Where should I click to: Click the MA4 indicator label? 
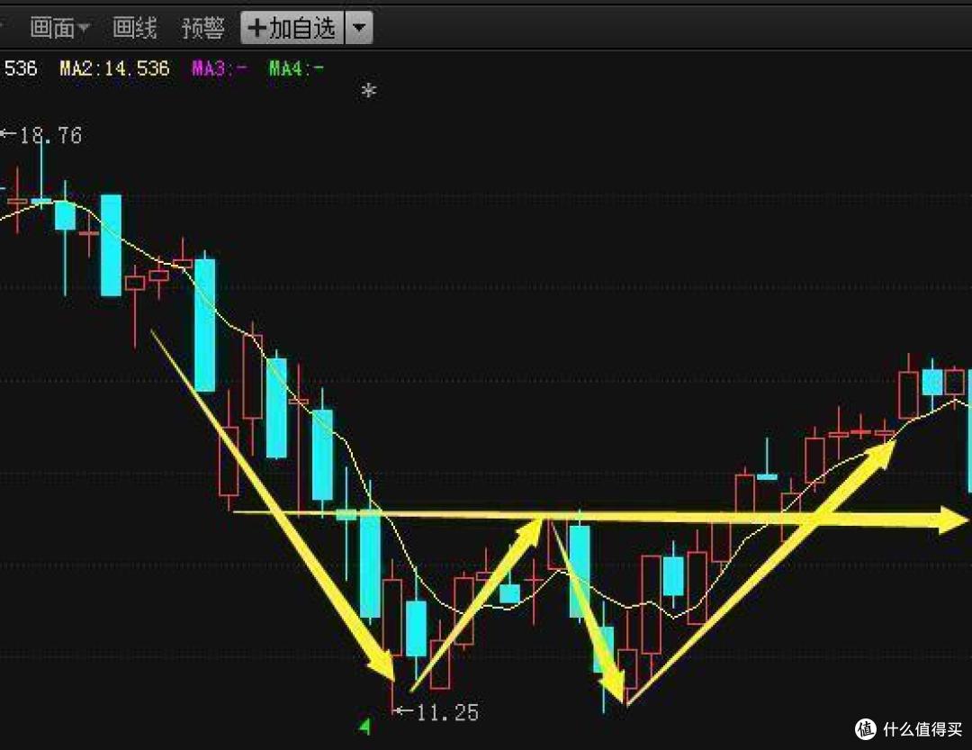pos(296,68)
